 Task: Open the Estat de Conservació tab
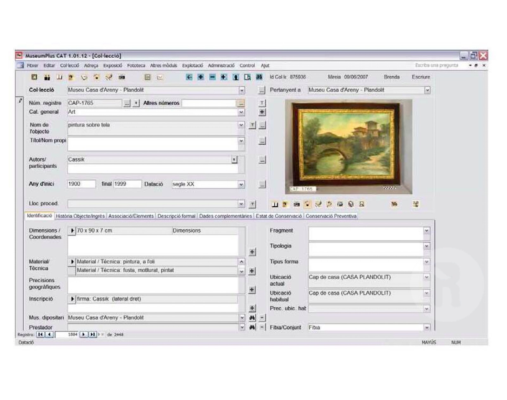[279, 216]
